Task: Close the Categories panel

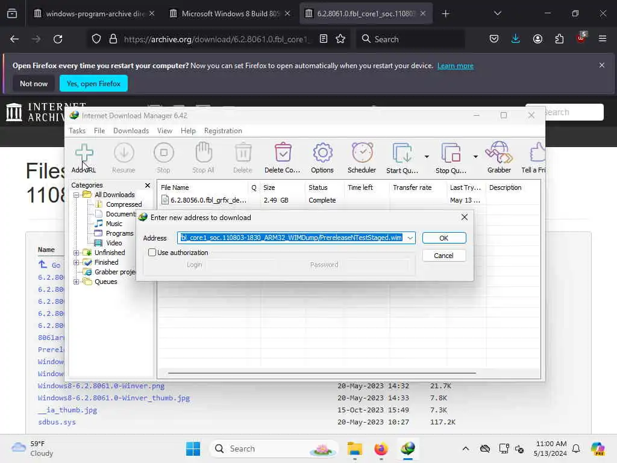Action: 148,185
